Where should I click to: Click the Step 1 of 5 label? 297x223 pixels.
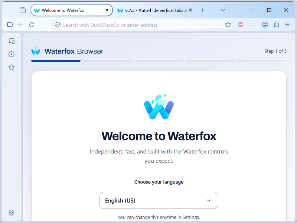(x=275, y=51)
